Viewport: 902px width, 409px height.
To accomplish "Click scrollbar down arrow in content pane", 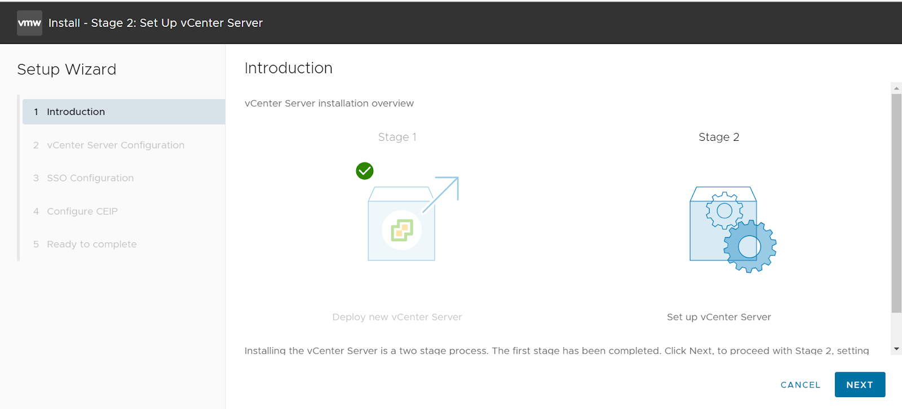I will point(896,349).
